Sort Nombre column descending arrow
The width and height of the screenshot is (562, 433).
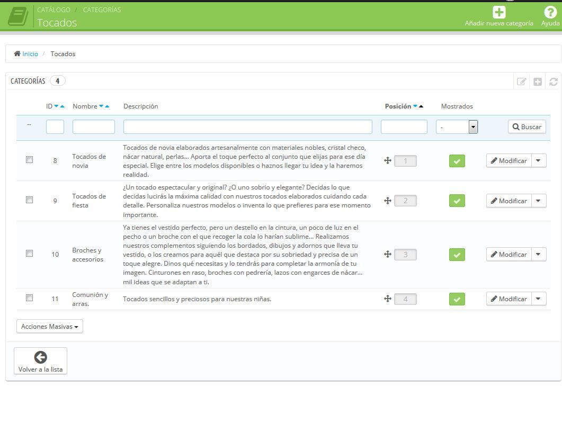tap(101, 106)
